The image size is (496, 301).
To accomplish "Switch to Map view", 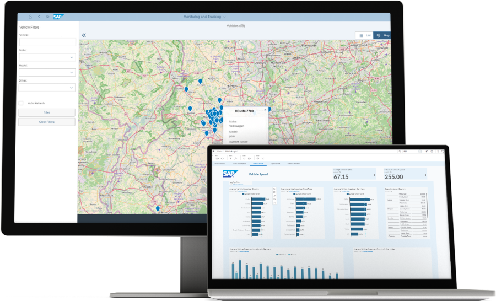I will click(382, 35).
